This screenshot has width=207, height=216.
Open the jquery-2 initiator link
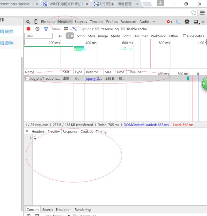94,78
